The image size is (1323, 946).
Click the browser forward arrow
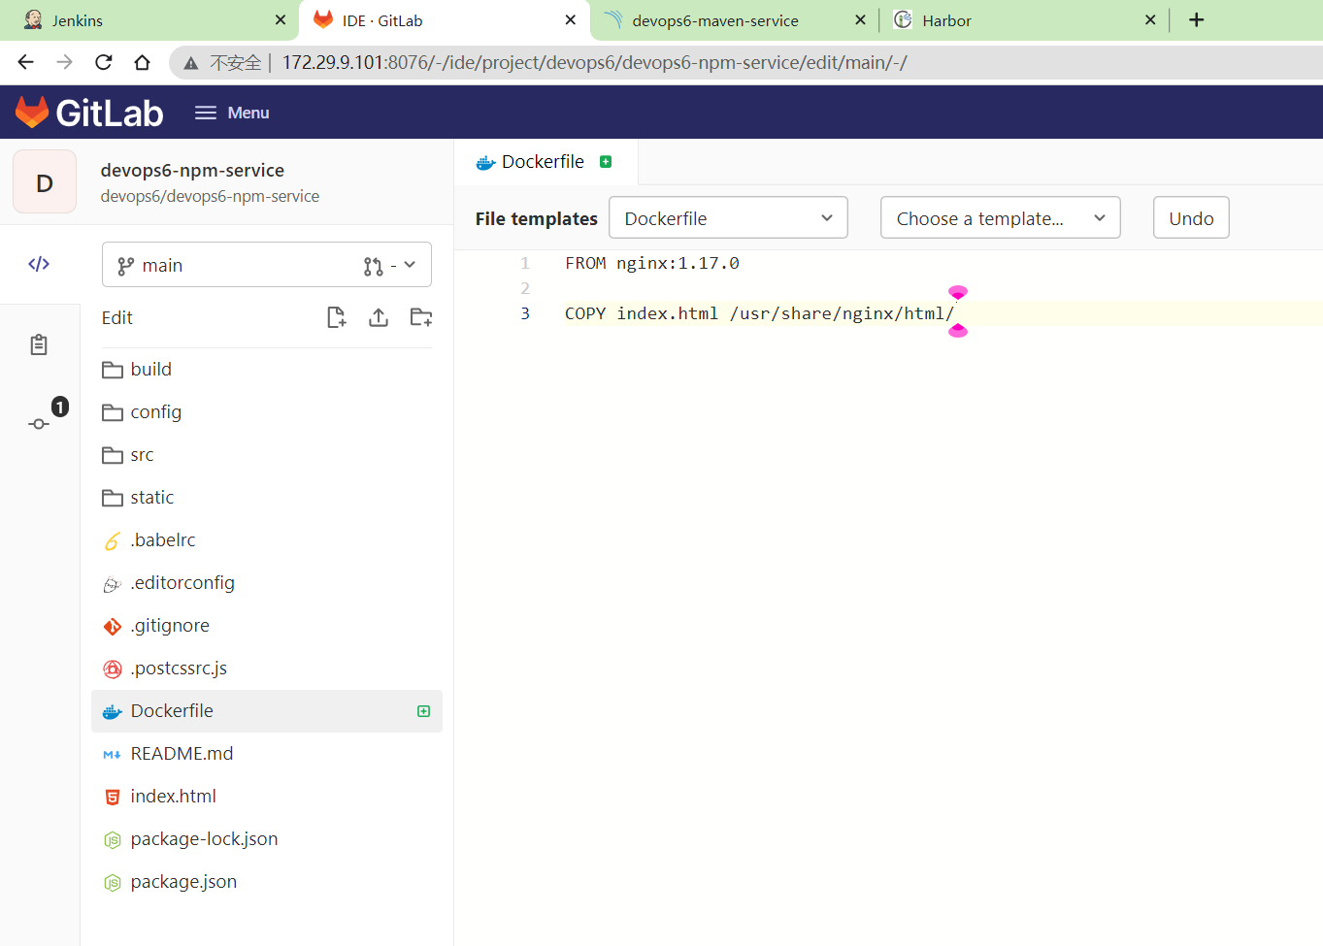(65, 62)
